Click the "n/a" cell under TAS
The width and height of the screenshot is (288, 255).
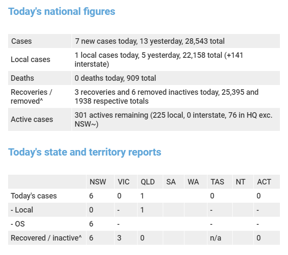(x=216, y=238)
